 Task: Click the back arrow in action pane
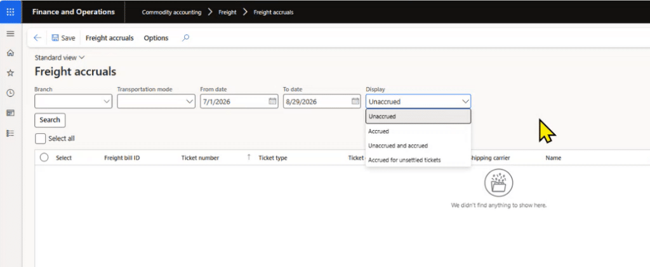coord(37,37)
